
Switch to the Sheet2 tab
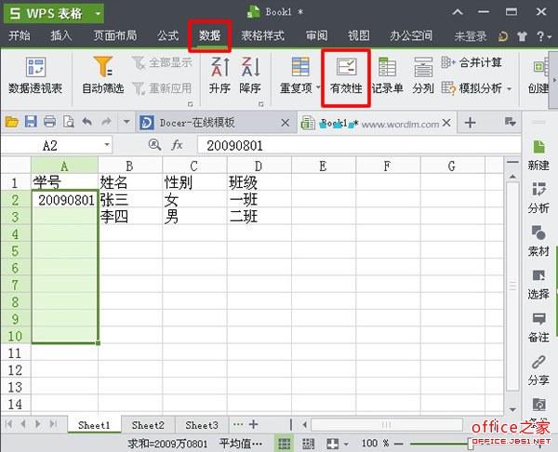point(148,425)
